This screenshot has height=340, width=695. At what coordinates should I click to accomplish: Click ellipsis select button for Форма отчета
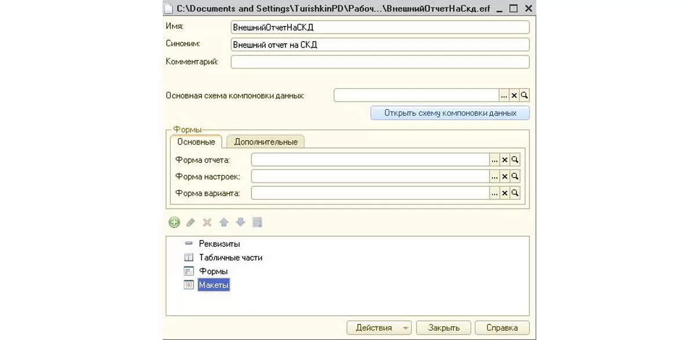494,160
